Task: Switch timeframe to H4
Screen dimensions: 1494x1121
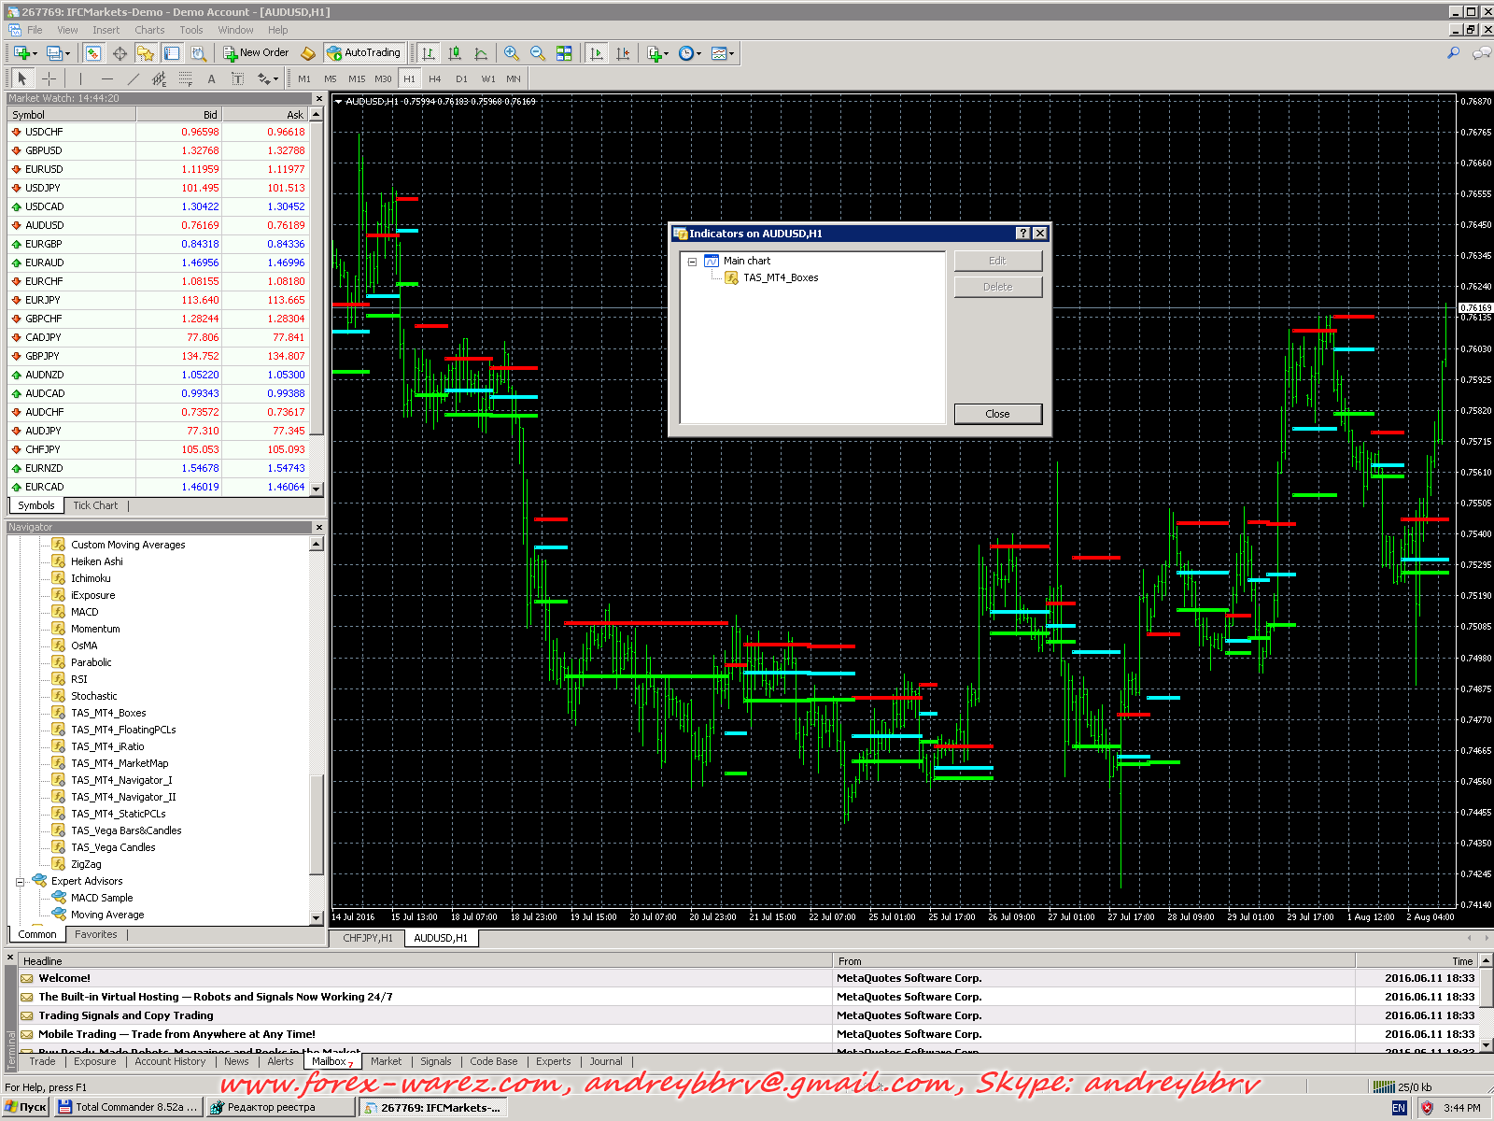Action: pyautogui.click(x=434, y=79)
